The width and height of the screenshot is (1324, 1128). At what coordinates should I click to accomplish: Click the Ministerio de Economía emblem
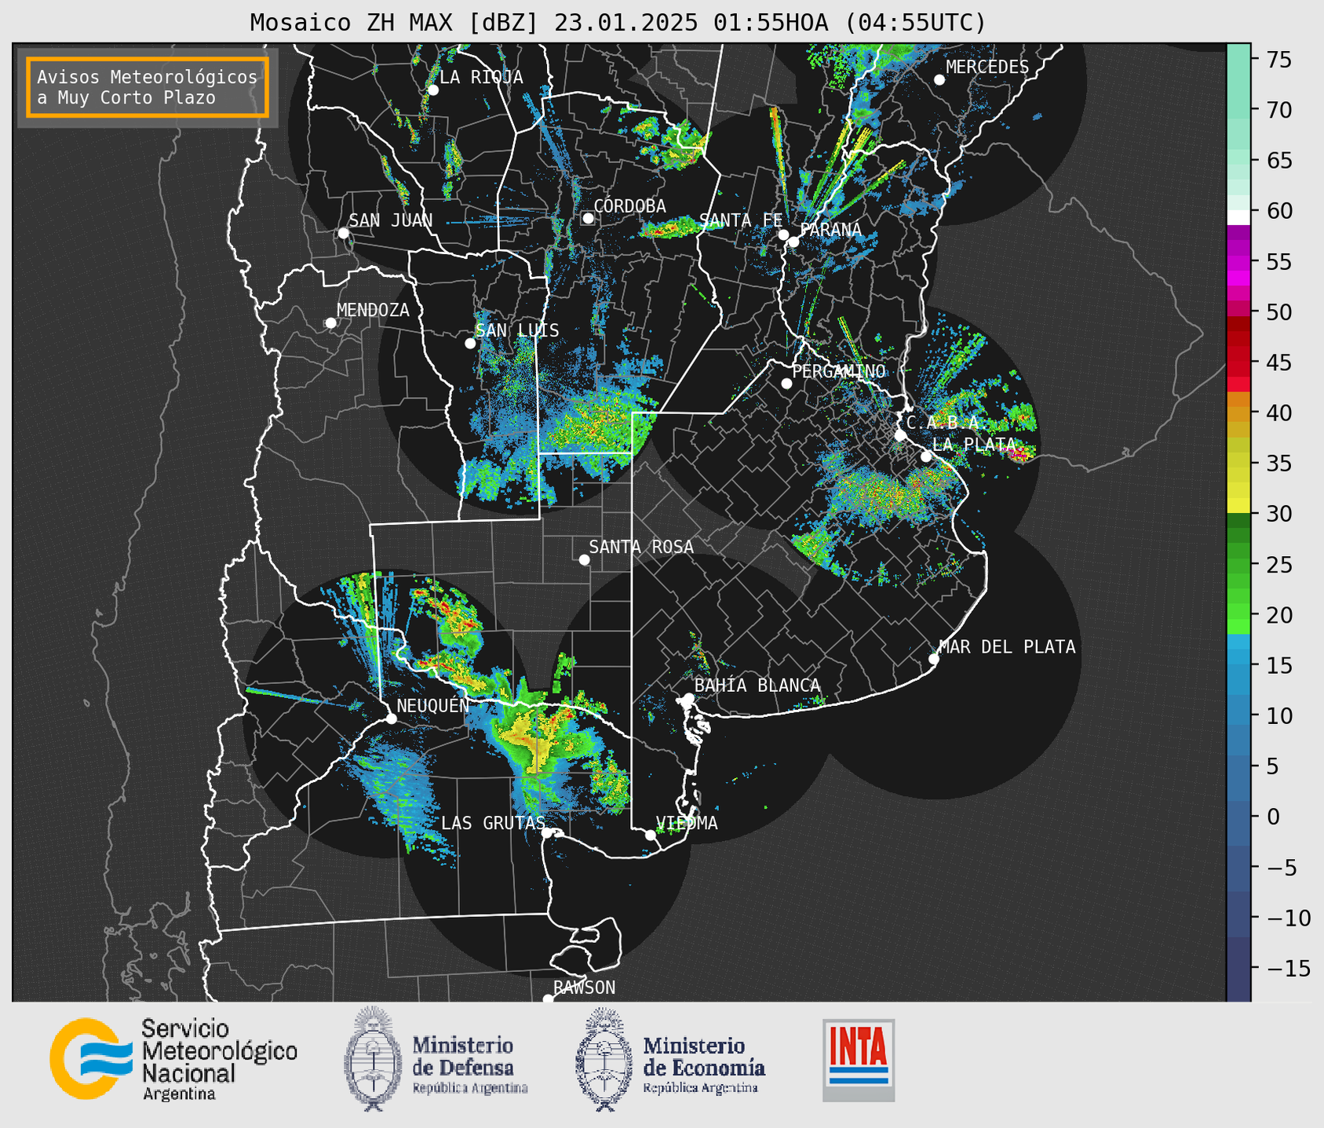click(x=604, y=1059)
